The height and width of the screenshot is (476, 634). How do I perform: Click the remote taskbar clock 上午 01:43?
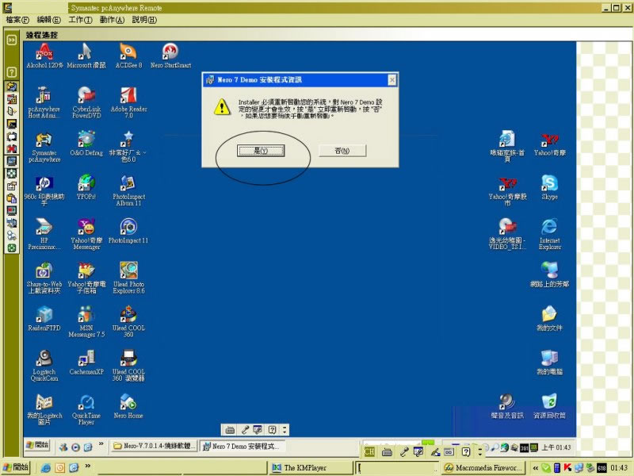pos(556,447)
